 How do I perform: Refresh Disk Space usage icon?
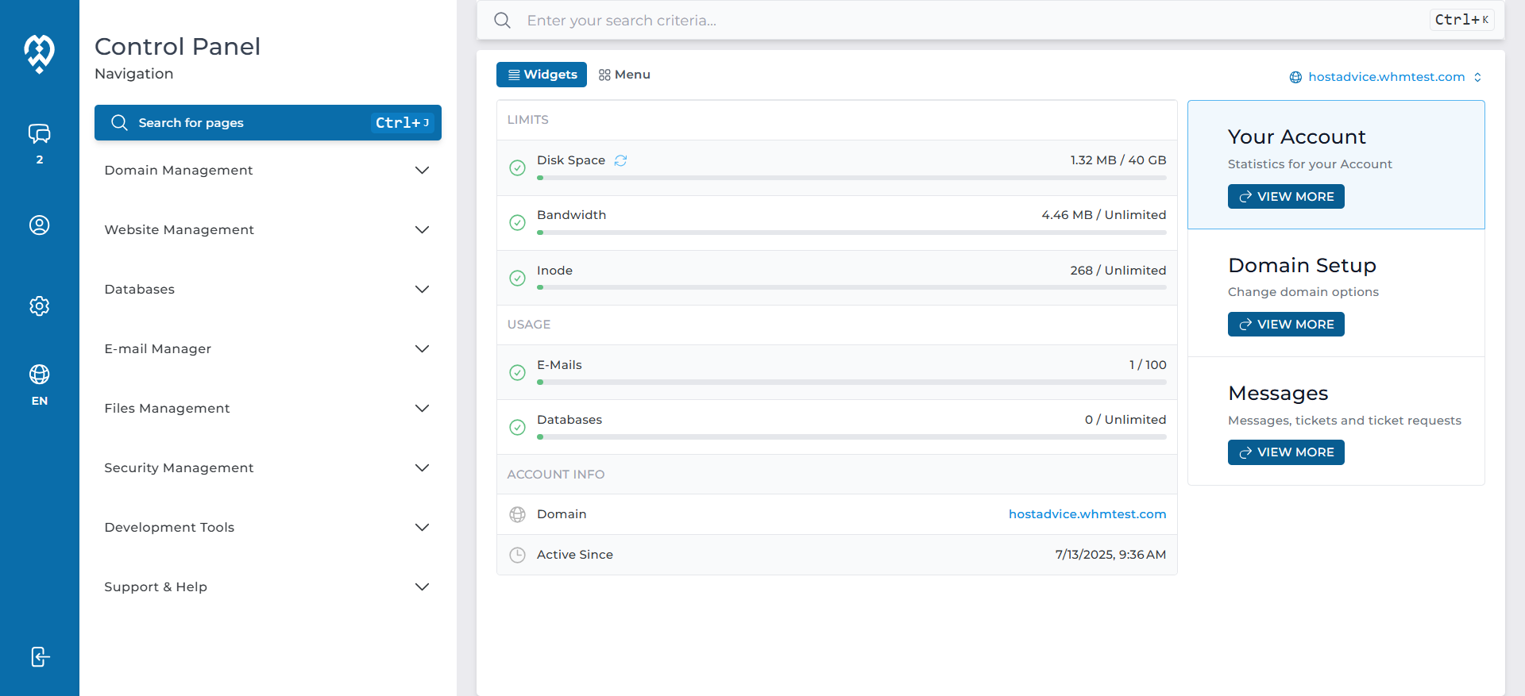tap(620, 160)
